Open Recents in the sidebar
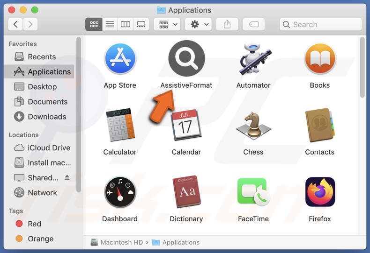The height and width of the screenshot is (253, 370). (39, 56)
